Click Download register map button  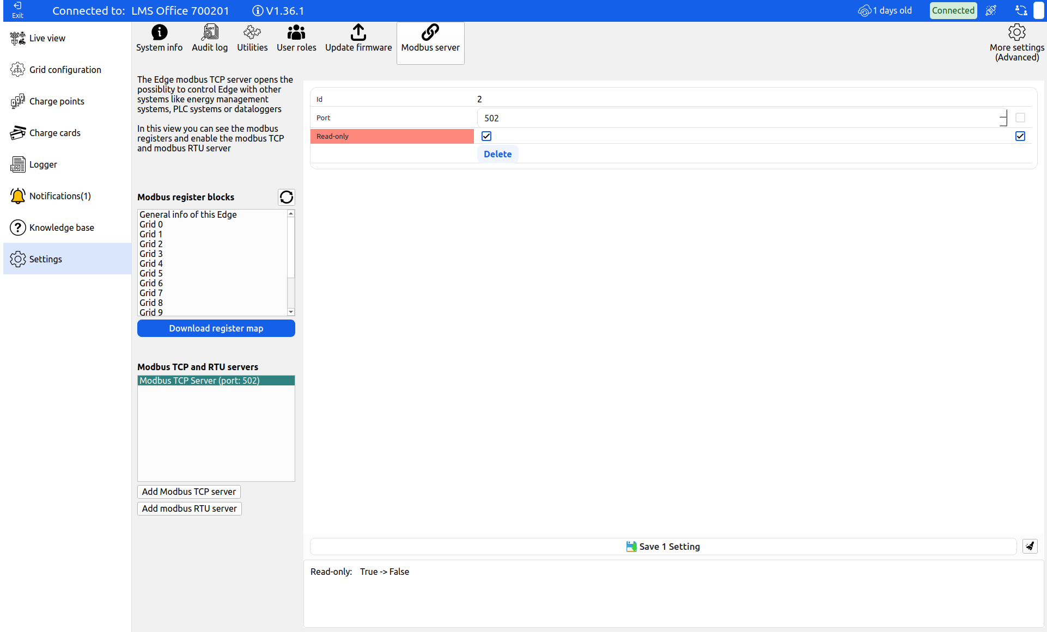pyautogui.click(x=216, y=328)
